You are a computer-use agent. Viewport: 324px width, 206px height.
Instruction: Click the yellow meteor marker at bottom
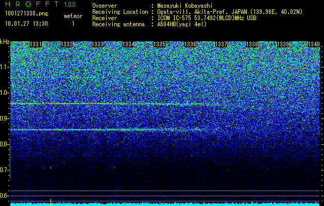tap(50, 202)
